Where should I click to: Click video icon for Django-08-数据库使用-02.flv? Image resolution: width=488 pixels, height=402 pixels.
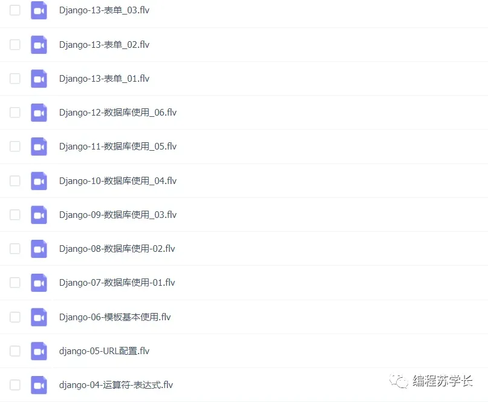[x=39, y=249]
